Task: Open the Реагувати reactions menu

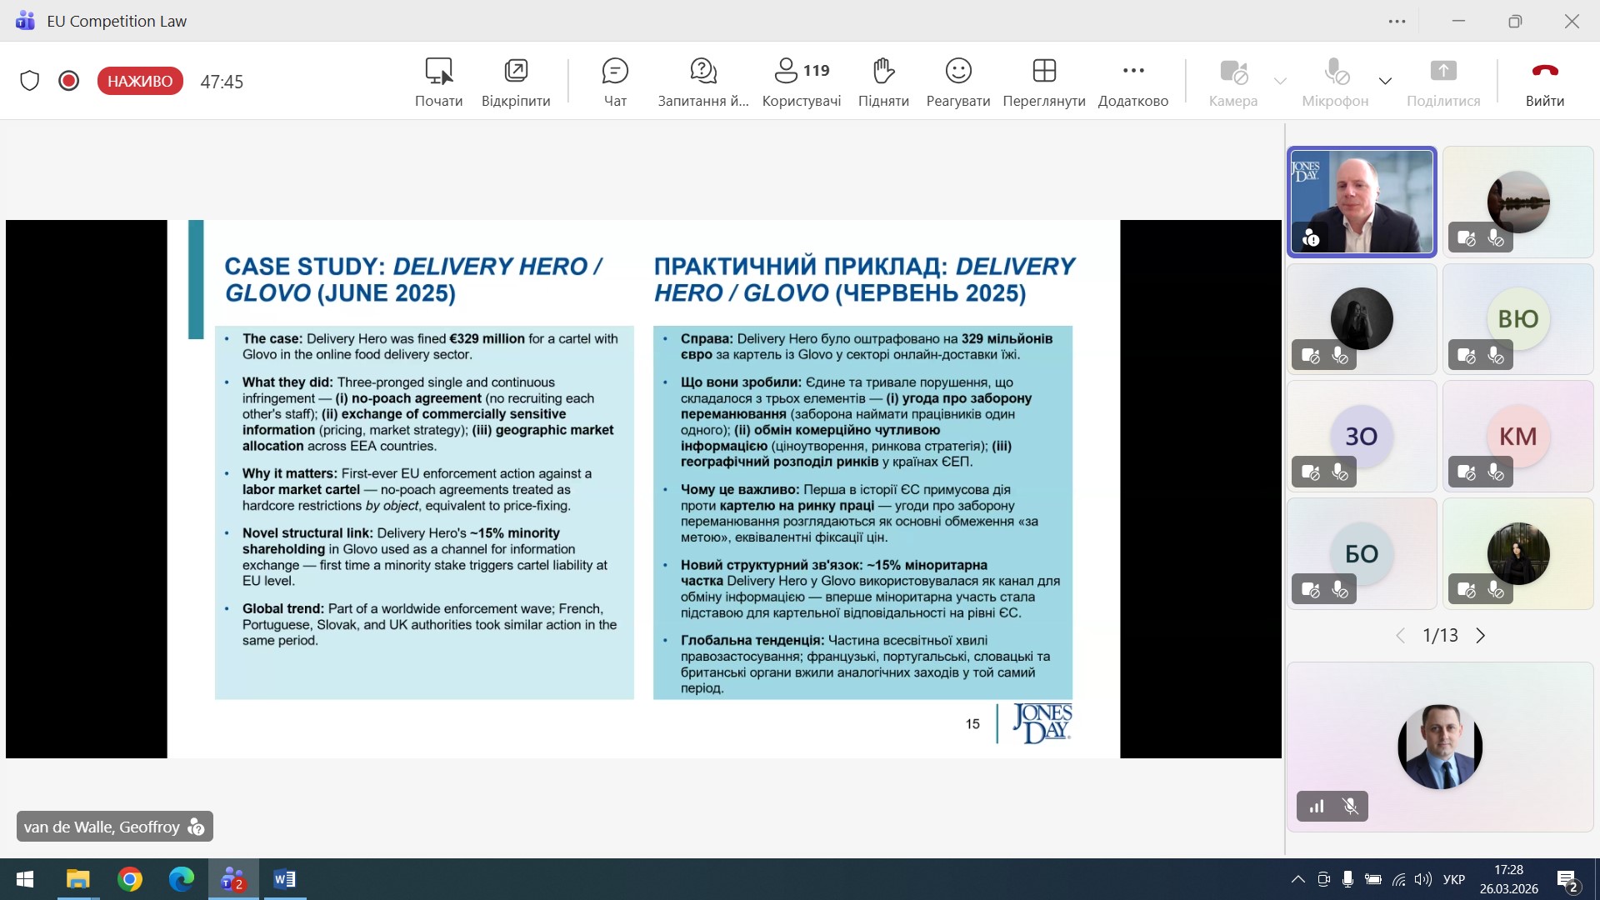Action: (958, 81)
